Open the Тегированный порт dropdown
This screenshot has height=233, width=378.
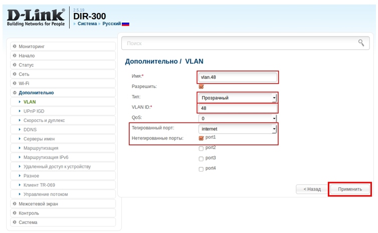(x=238, y=129)
